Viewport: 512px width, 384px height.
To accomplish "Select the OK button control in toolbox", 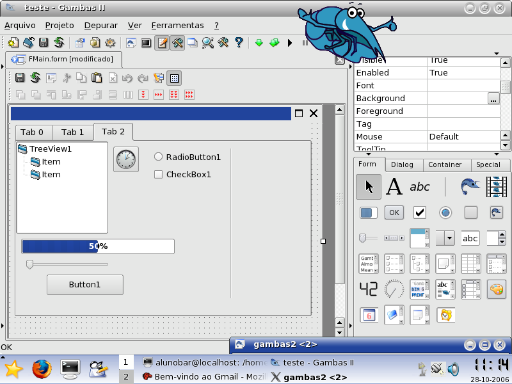I will click(394, 212).
